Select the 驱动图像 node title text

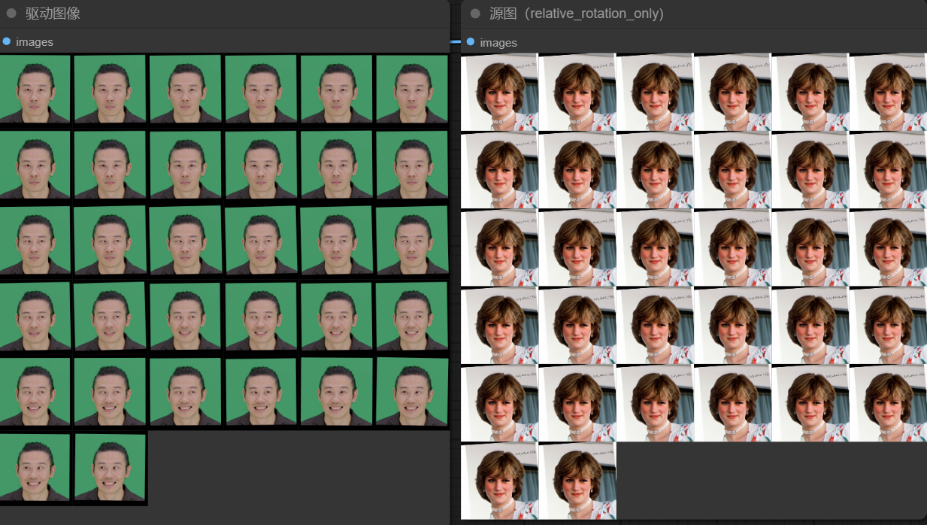coord(53,14)
